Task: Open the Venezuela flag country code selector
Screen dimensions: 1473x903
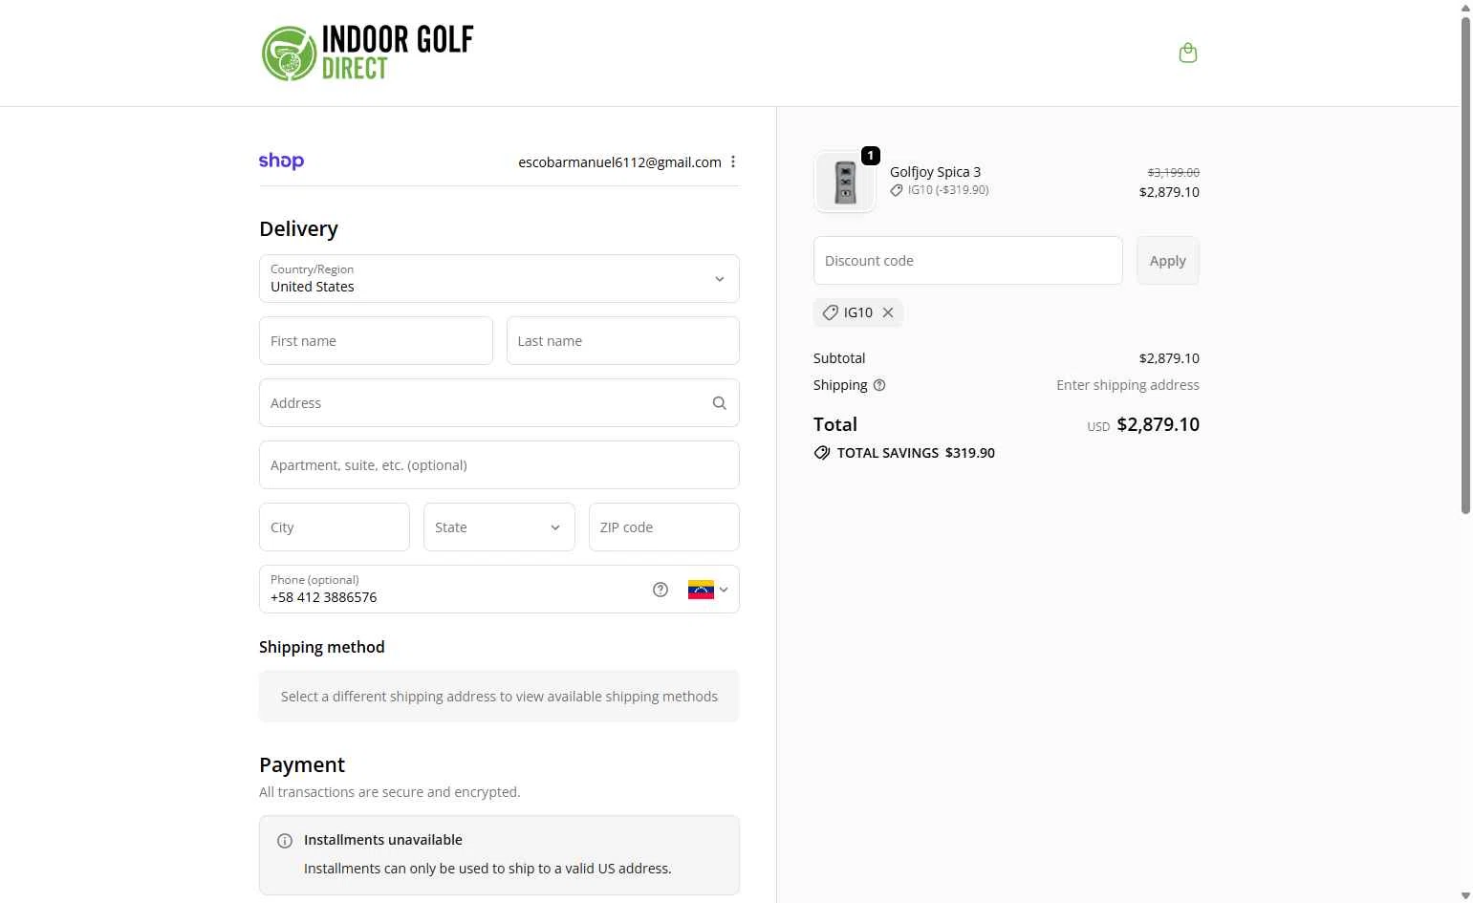Action: 708,590
